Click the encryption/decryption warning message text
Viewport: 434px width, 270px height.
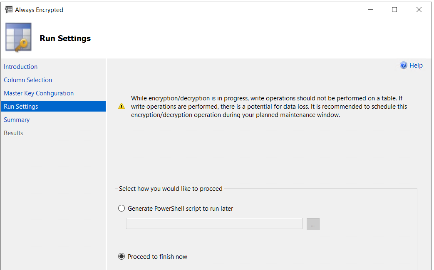tap(269, 107)
